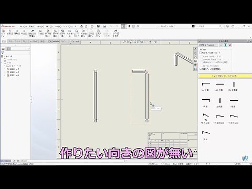Click the Model View (モデルビュー) ribbon icon
252x189 pixels.
pyautogui.click(x=3, y=33)
